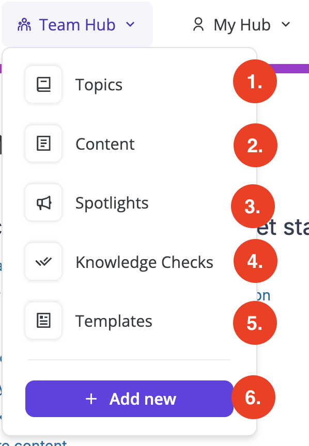Click the Topics book icon
The width and height of the screenshot is (309, 446).
point(43,85)
